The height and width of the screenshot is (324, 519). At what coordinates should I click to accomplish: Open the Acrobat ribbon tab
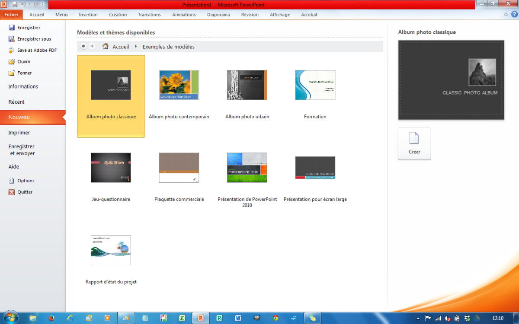click(x=309, y=14)
